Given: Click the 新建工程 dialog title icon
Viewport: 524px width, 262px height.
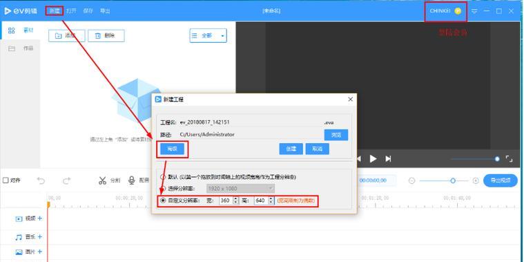Looking at the screenshot, I should point(158,100).
